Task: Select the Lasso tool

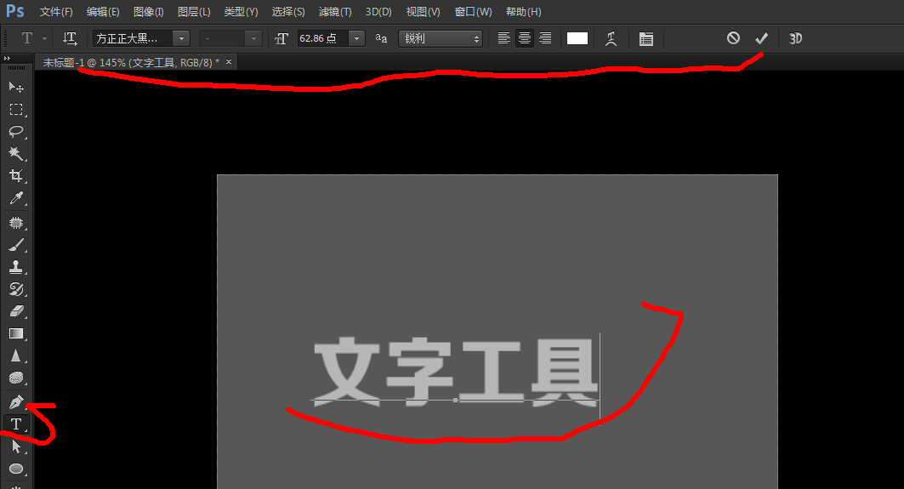Action: coord(16,132)
